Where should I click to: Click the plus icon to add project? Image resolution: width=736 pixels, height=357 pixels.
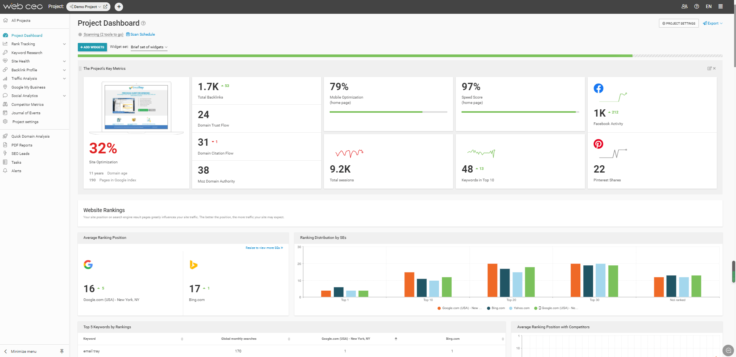(119, 7)
